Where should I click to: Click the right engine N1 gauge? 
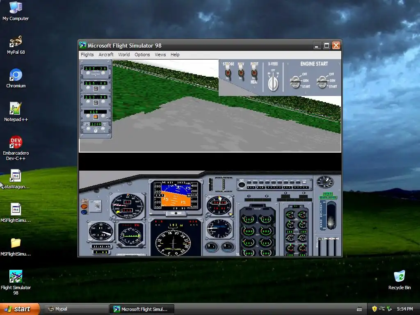(x=265, y=219)
